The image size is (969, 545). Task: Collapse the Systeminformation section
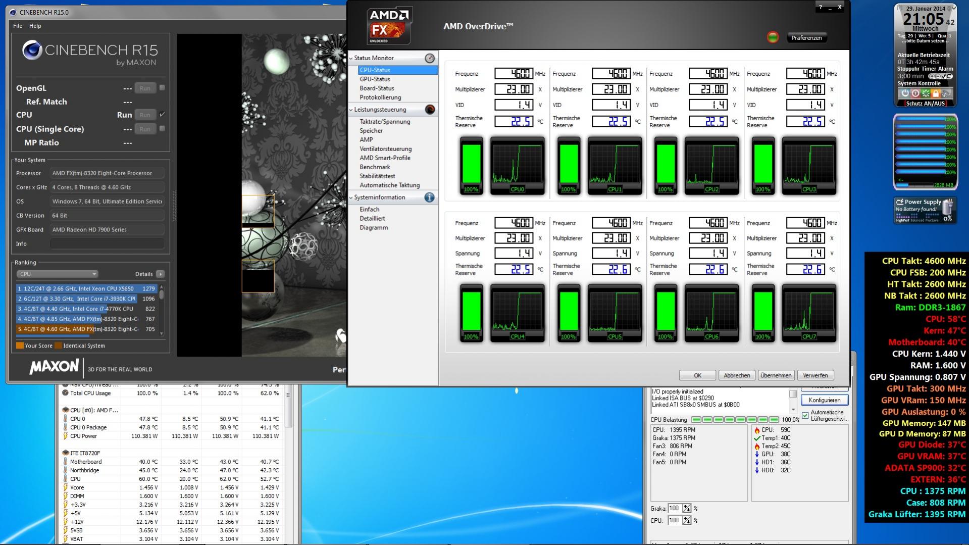351,197
